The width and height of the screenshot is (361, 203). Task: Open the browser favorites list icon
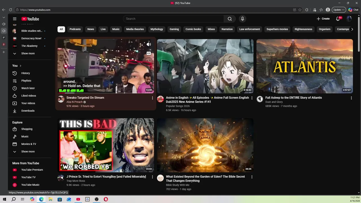point(321,10)
